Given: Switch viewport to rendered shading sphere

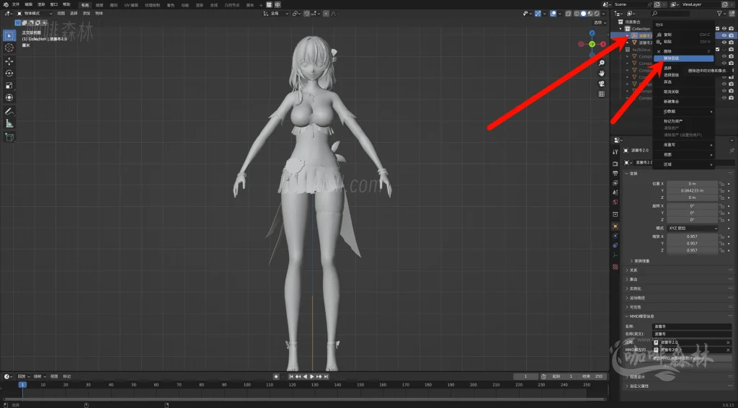Looking at the screenshot, I should coord(597,14).
